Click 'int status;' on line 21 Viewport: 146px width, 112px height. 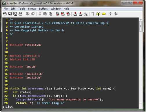tap(22, 92)
